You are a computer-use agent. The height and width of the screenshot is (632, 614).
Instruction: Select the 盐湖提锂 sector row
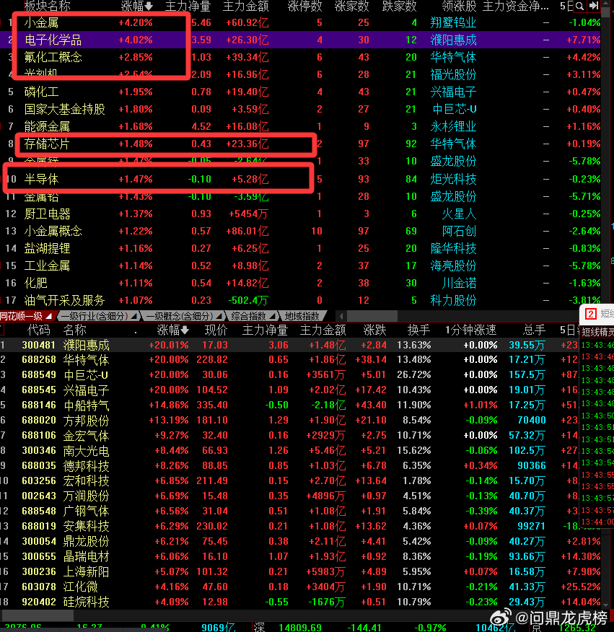coord(300,248)
